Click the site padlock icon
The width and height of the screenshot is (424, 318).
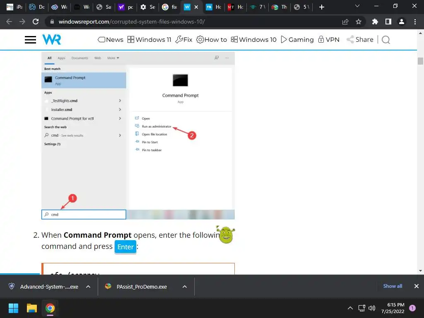pyautogui.click(x=52, y=22)
